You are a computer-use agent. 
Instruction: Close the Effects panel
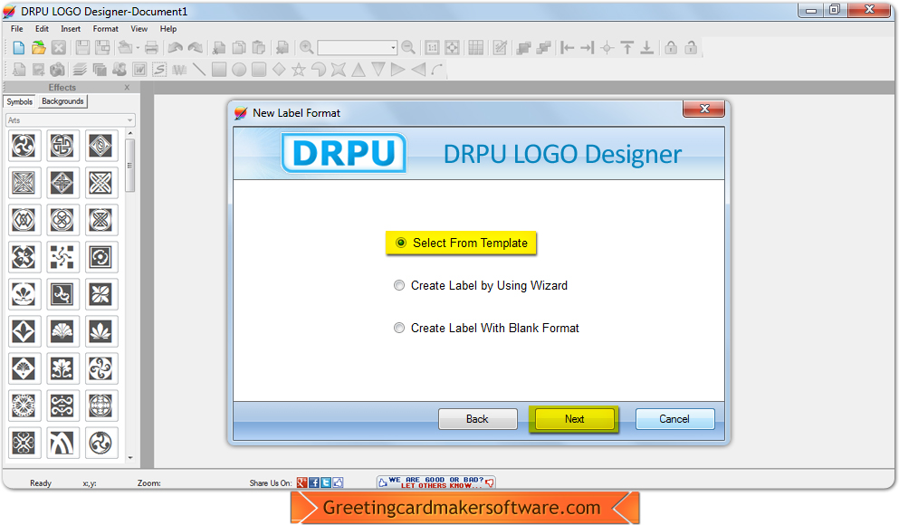tap(128, 87)
